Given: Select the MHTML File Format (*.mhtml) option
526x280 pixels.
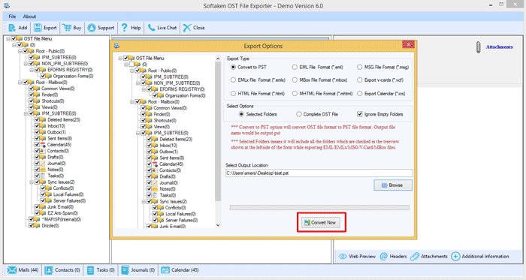Looking at the screenshot, I should 295,93.
